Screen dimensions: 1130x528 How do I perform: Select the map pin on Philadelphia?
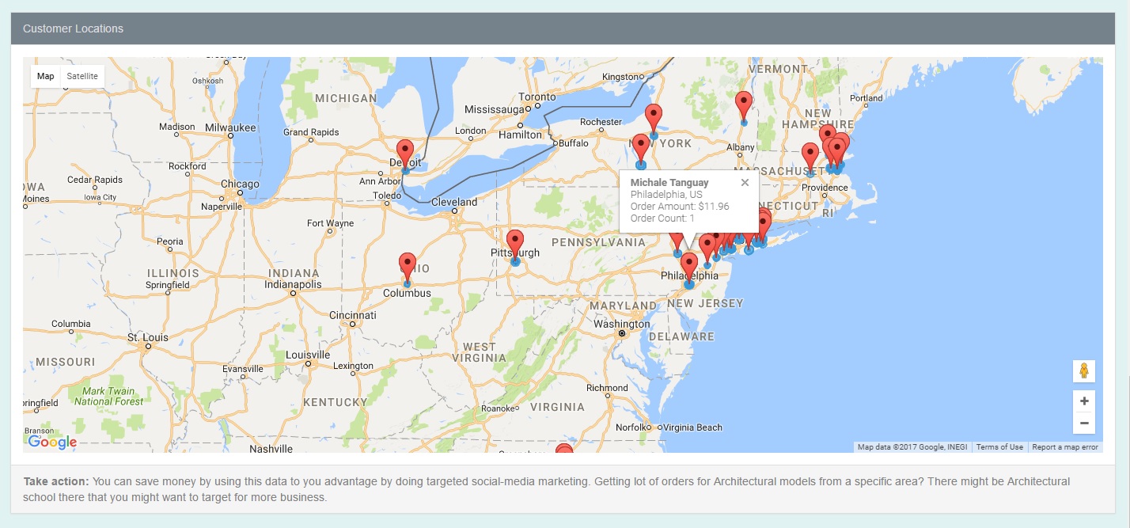(689, 269)
